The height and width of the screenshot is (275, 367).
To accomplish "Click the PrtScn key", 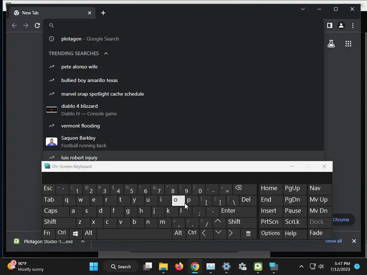I will (271, 222).
